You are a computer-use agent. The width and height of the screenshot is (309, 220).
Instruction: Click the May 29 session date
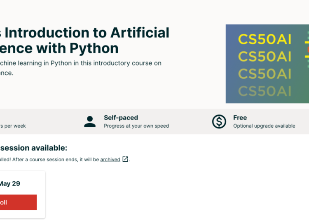point(9,183)
